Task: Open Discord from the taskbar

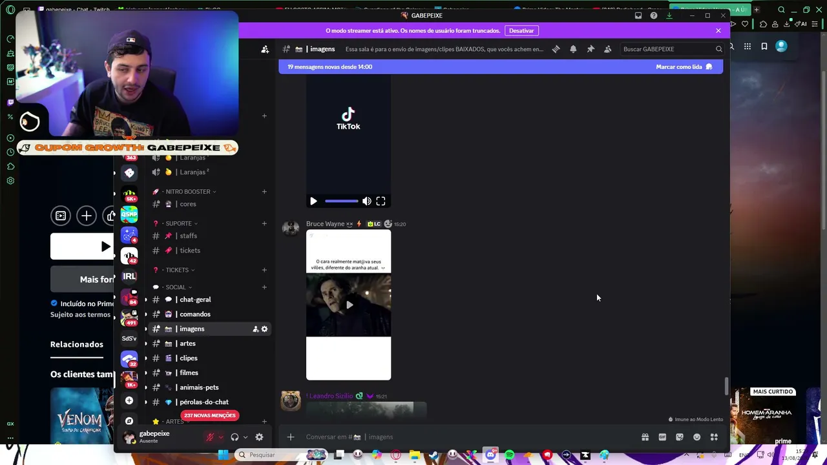Action: point(490,455)
